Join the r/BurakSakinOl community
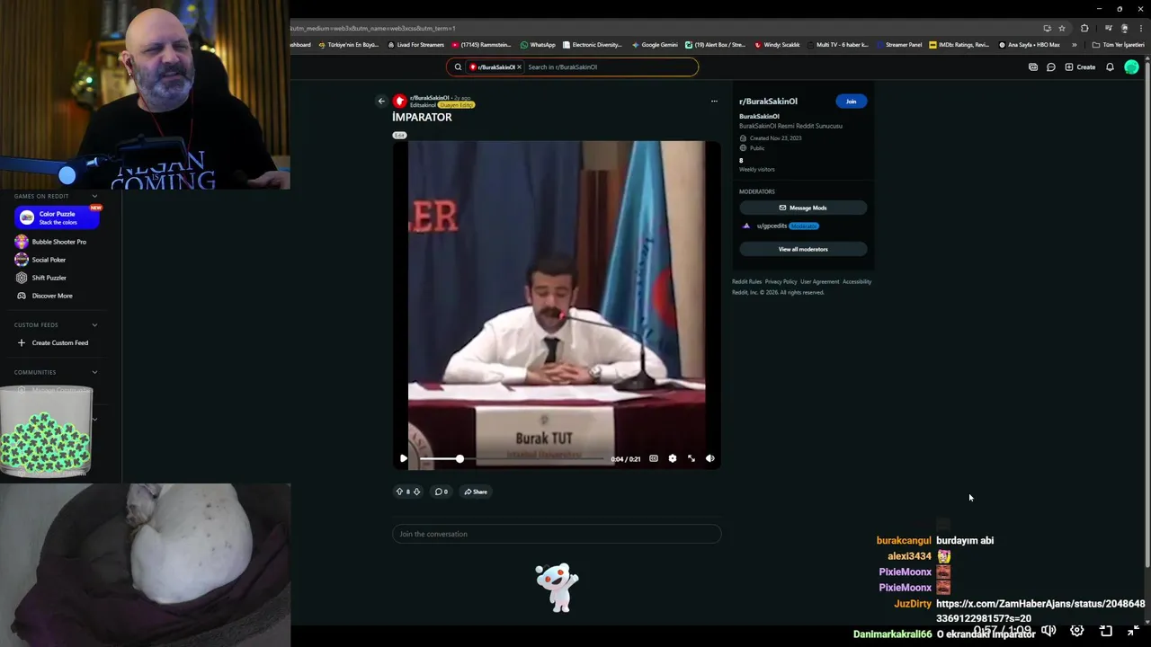 tap(851, 101)
